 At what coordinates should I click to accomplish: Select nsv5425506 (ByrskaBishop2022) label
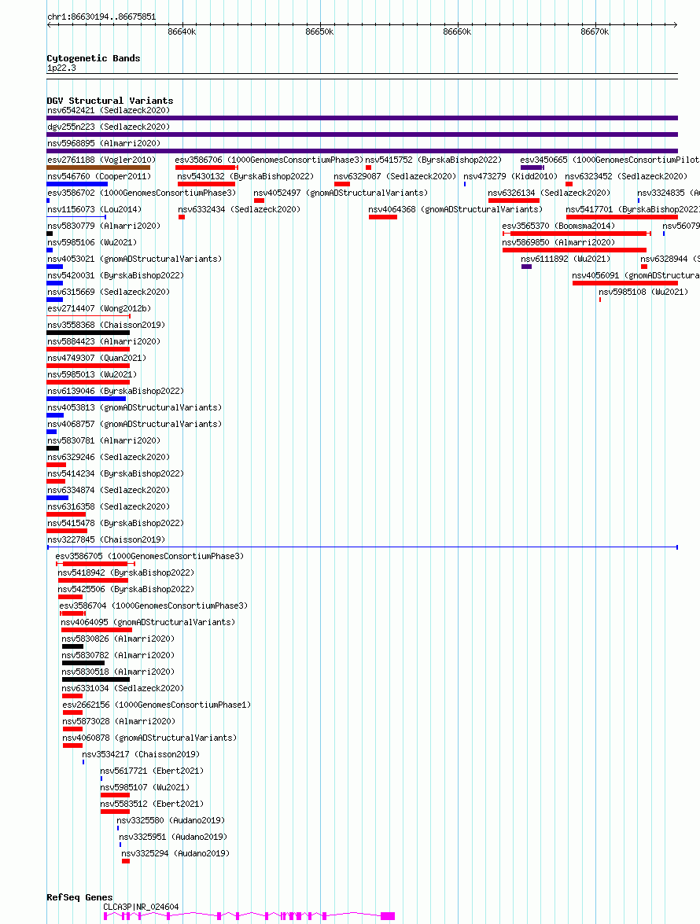tap(126, 589)
